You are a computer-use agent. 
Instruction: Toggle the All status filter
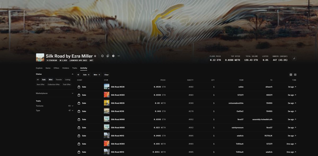point(38,80)
